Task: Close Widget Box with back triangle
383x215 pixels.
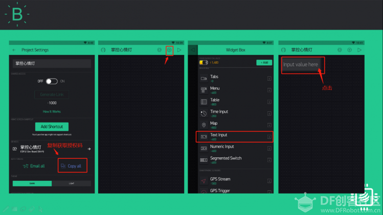Action: tap(193, 50)
